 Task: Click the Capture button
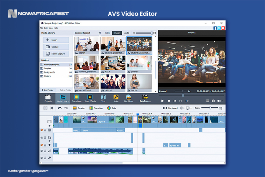click(x=56, y=47)
